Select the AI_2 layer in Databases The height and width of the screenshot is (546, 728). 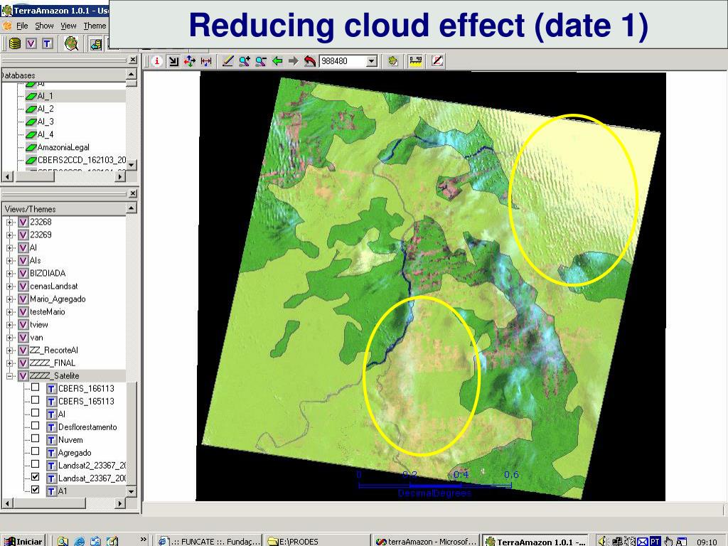click(x=45, y=109)
